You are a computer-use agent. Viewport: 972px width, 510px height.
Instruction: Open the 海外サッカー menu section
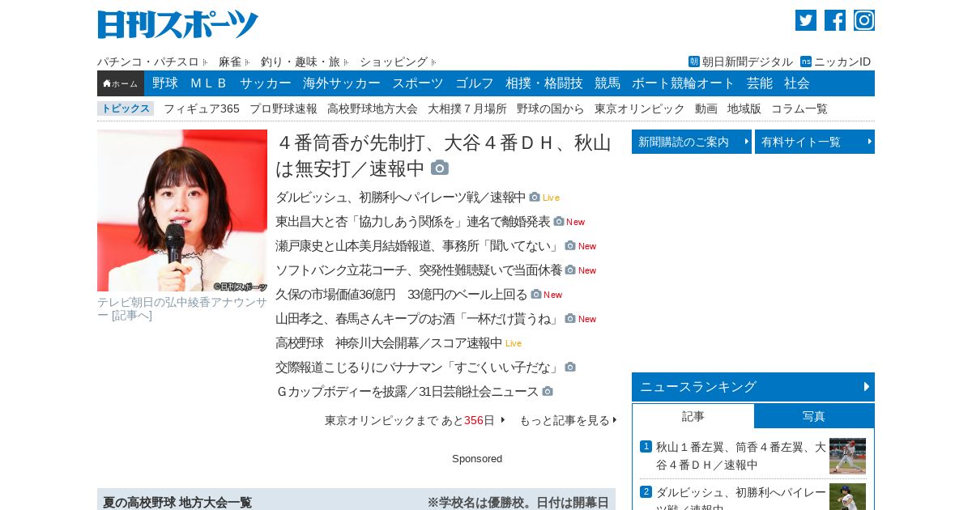342,83
